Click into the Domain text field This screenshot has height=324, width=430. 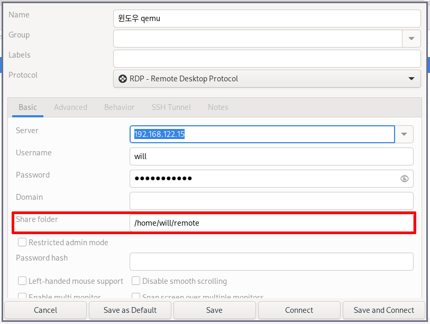coord(271,201)
